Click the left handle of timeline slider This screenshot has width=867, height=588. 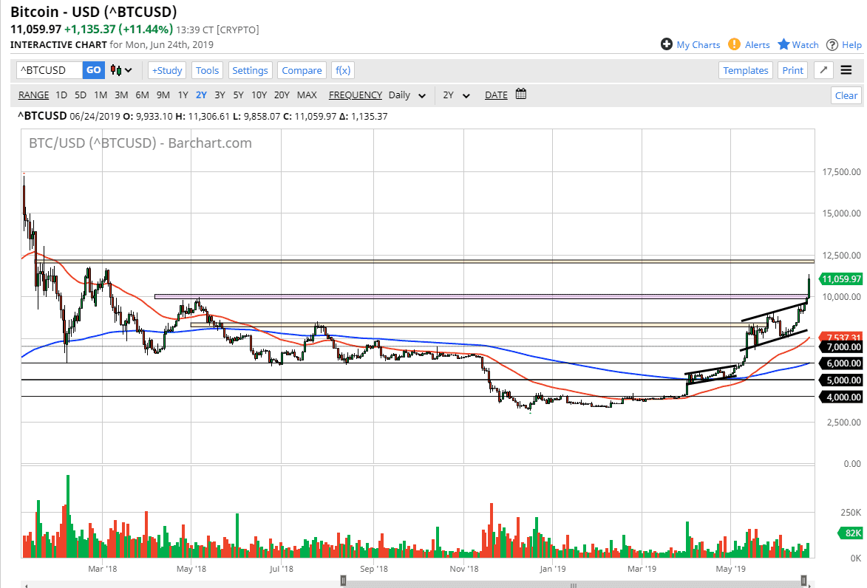coord(343,581)
